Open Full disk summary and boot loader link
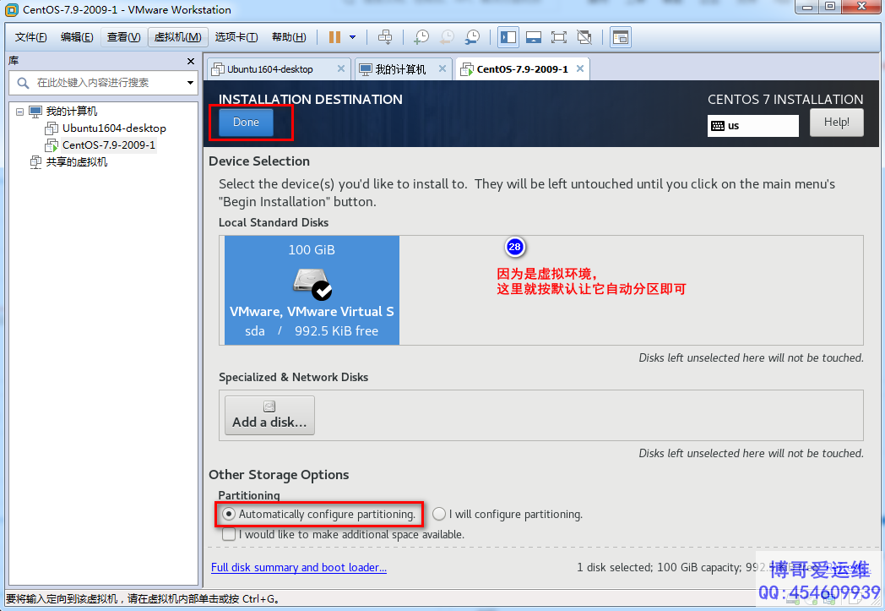Image resolution: width=885 pixels, height=611 pixels. point(299,567)
